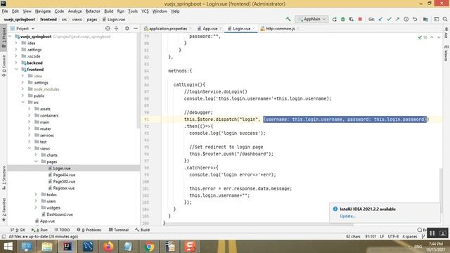Click the Git Push arrow icon
Viewport: 450px width, 253px height.
tap(397, 19)
